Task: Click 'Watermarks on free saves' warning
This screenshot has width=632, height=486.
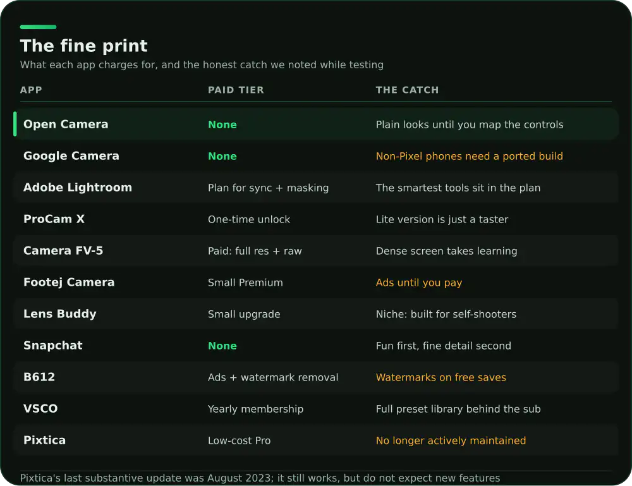Action: tap(441, 377)
